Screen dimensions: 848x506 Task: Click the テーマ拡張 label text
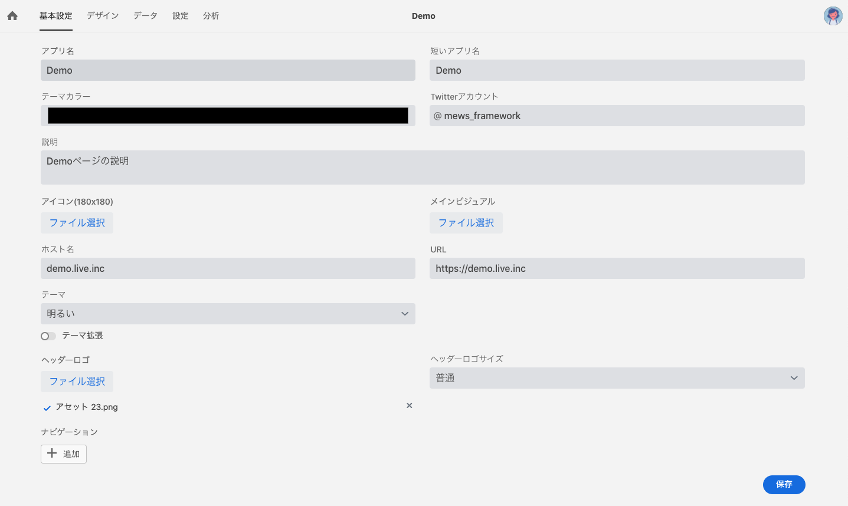click(x=83, y=336)
